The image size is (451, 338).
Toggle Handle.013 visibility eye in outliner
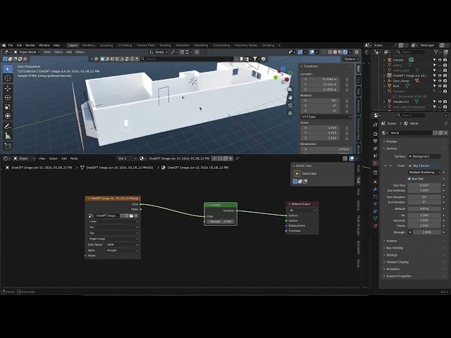pyautogui.click(x=440, y=101)
